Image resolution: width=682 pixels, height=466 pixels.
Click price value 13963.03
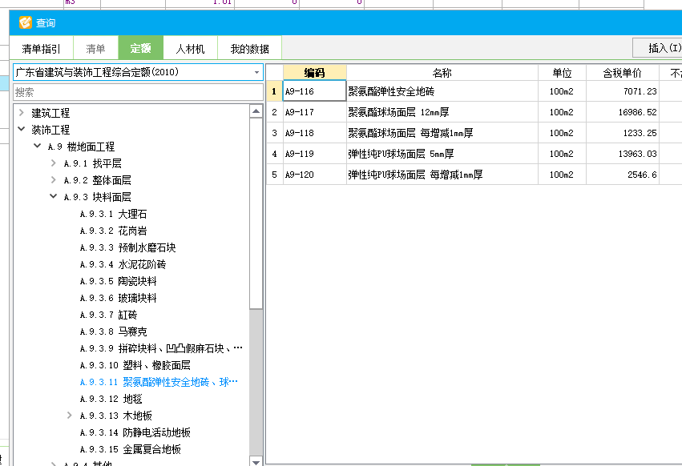pyautogui.click(x=638, y=154)
